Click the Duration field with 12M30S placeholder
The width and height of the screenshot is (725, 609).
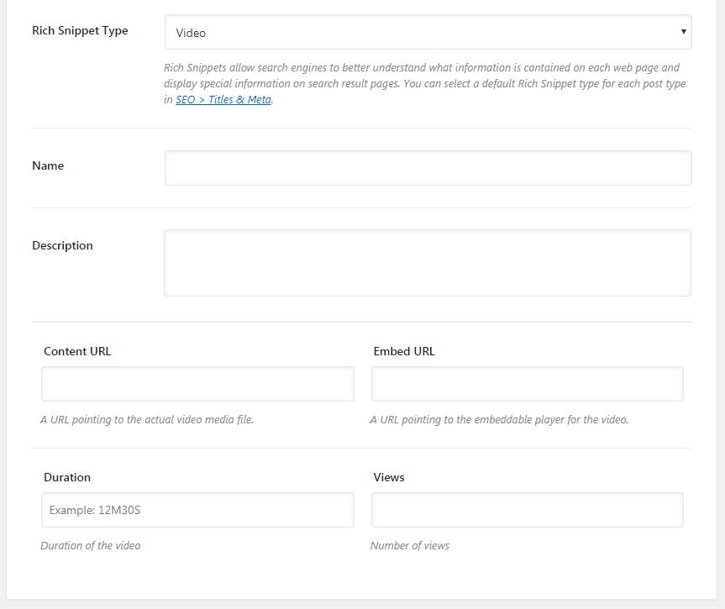click(x=197, y=510)
